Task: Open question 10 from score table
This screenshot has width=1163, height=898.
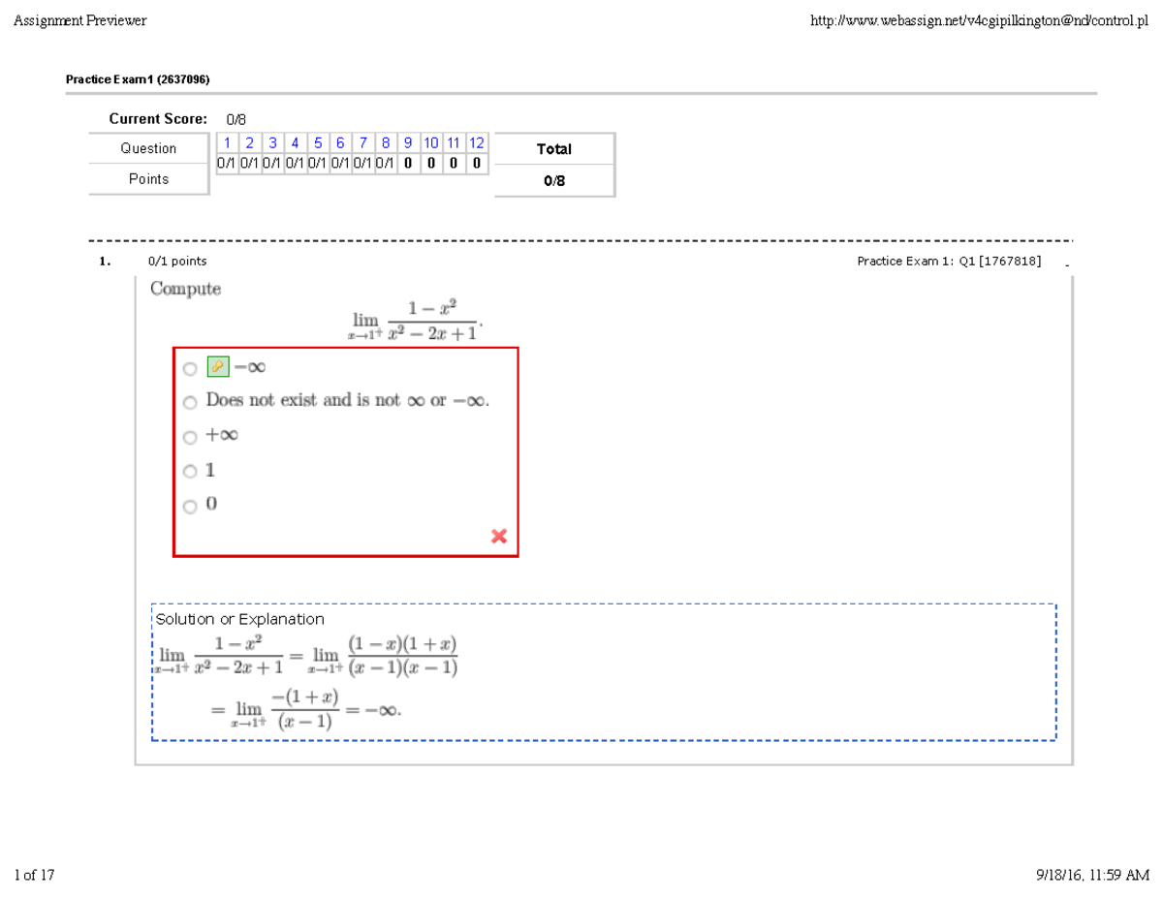Action: pos(430,143)
